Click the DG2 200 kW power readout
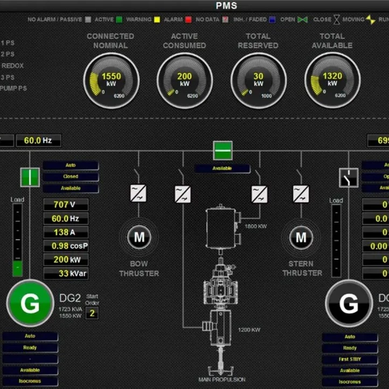This screenshot has height=389, width=389. coord(66,260)
